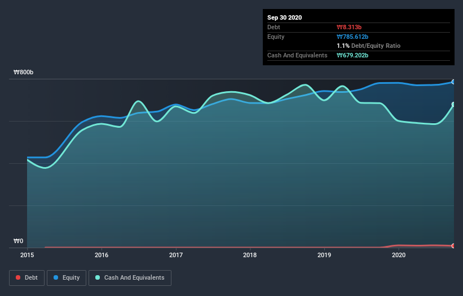This screenshot has width=463, height=296.
Task: Click the red Debt legend dot
Action: pos(18,277)
